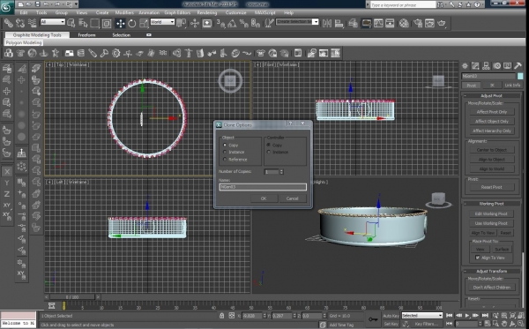529x329 pixels.
Task: Confirm Clone Options with OK
Action: click(264, 198)
